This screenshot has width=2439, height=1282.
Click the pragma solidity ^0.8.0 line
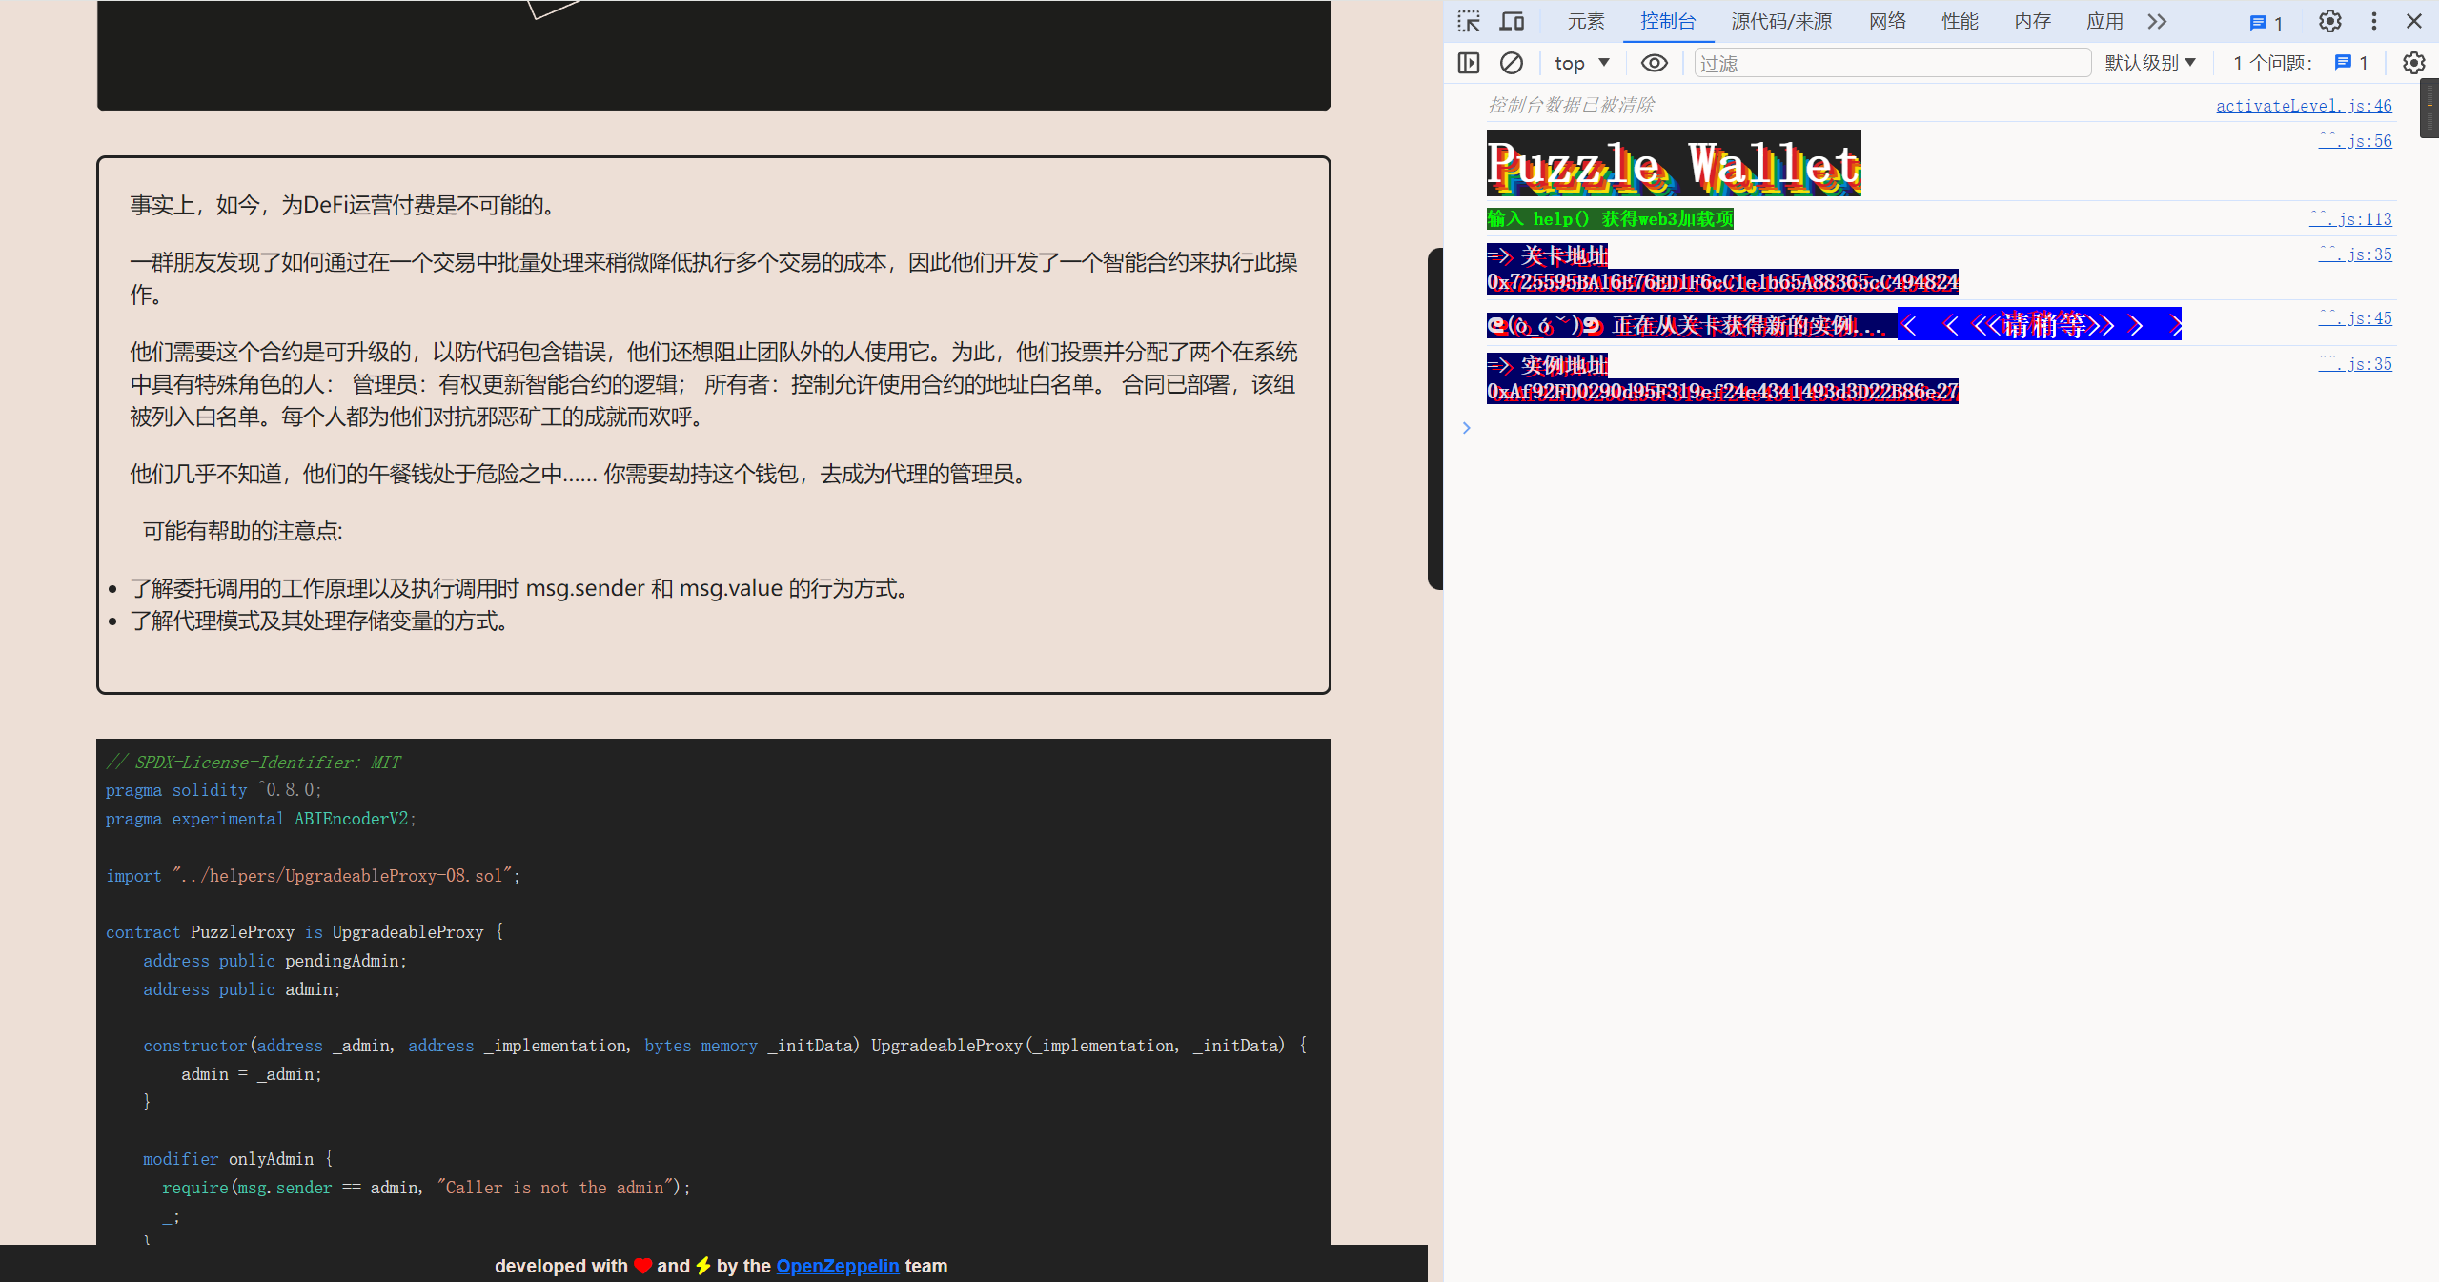tap(213, 790)
